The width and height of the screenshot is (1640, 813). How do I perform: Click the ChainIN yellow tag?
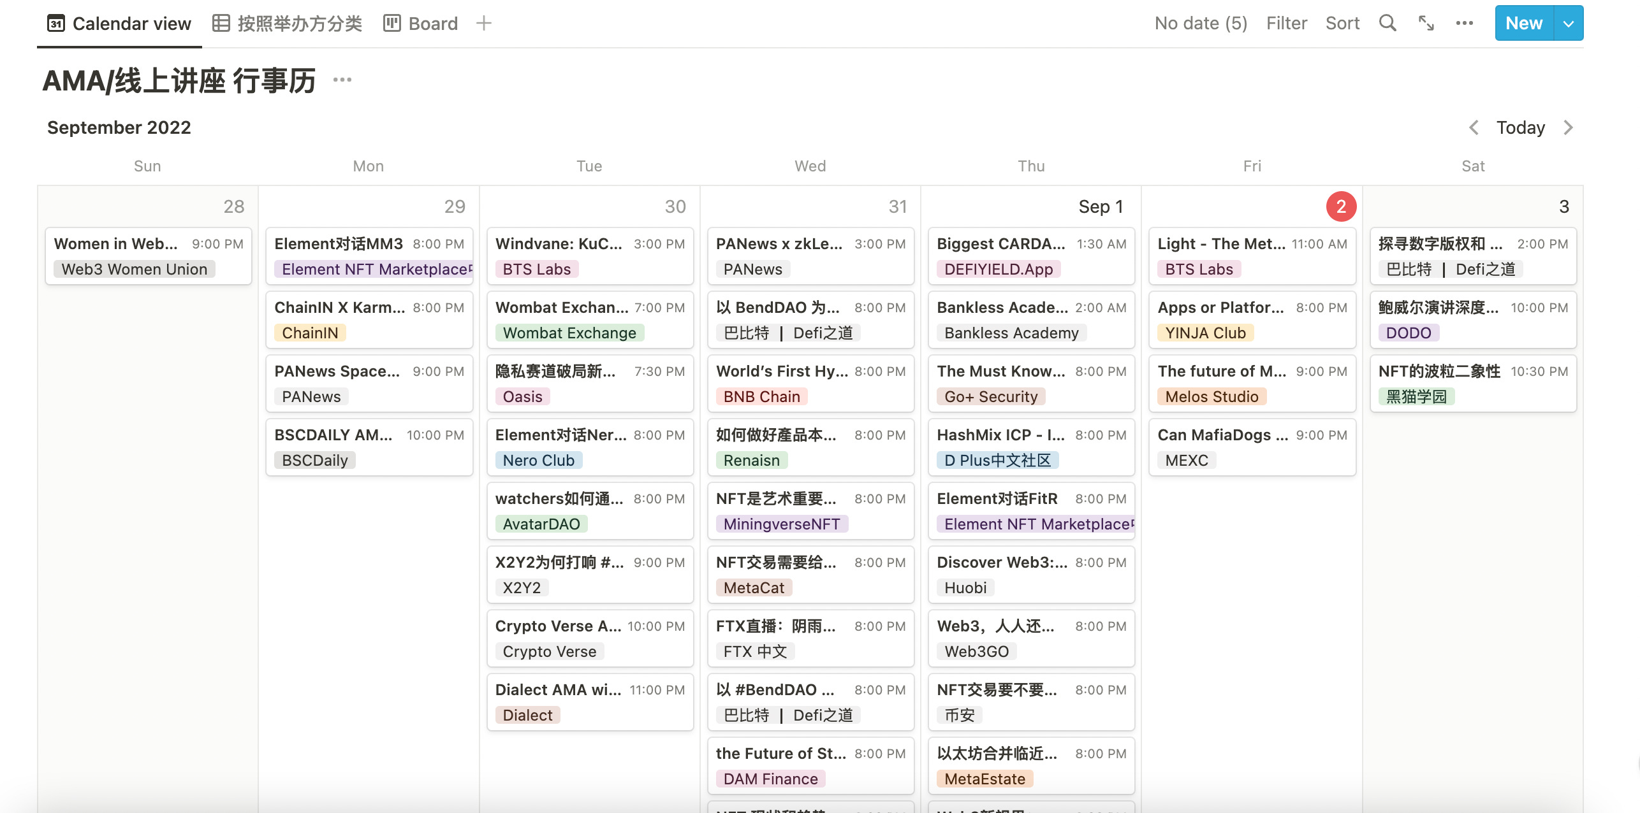310,333
